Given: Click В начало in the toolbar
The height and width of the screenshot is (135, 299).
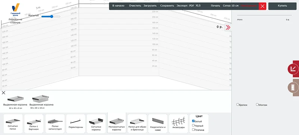Looking at the screenshot, I should pos(118,6).
